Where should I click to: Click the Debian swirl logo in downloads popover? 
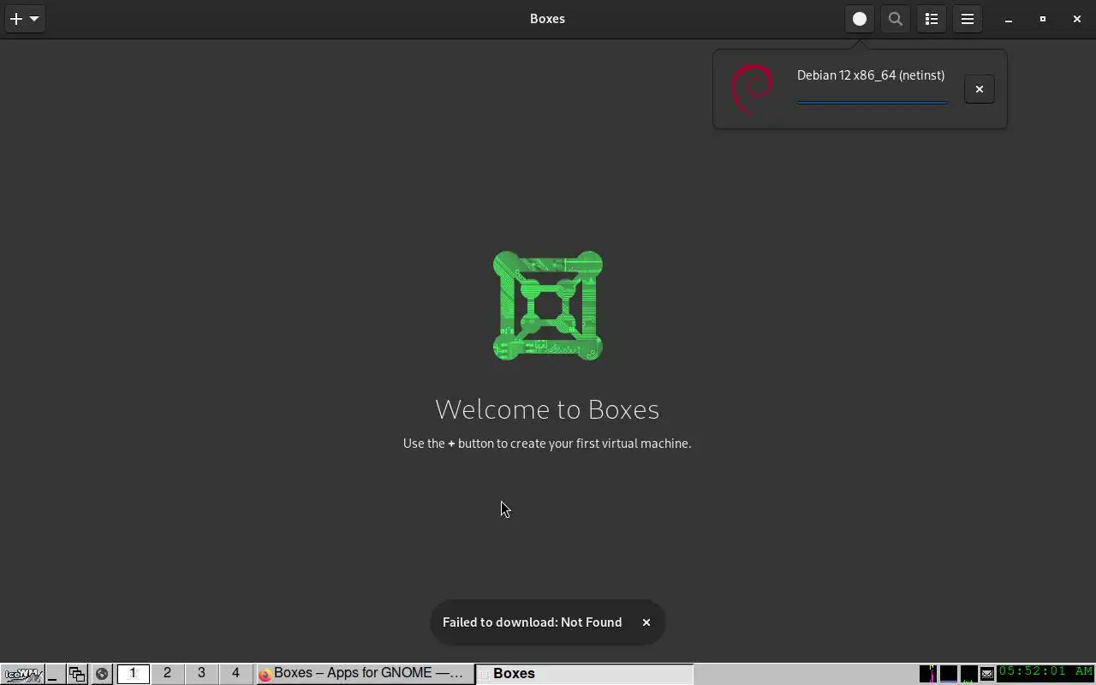click(753, 89)
